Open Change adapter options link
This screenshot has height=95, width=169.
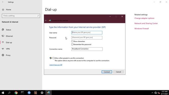tap(144, 18)
